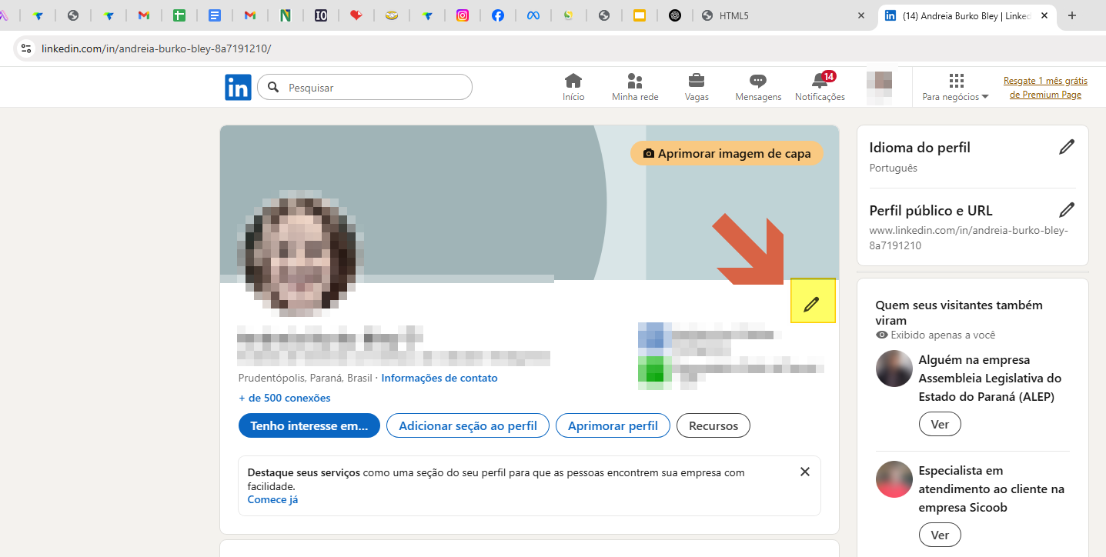Click Ver for Assembleia Legislativa visitor
This screenshot has width=1106, height=557.
[x=940, y=424]
